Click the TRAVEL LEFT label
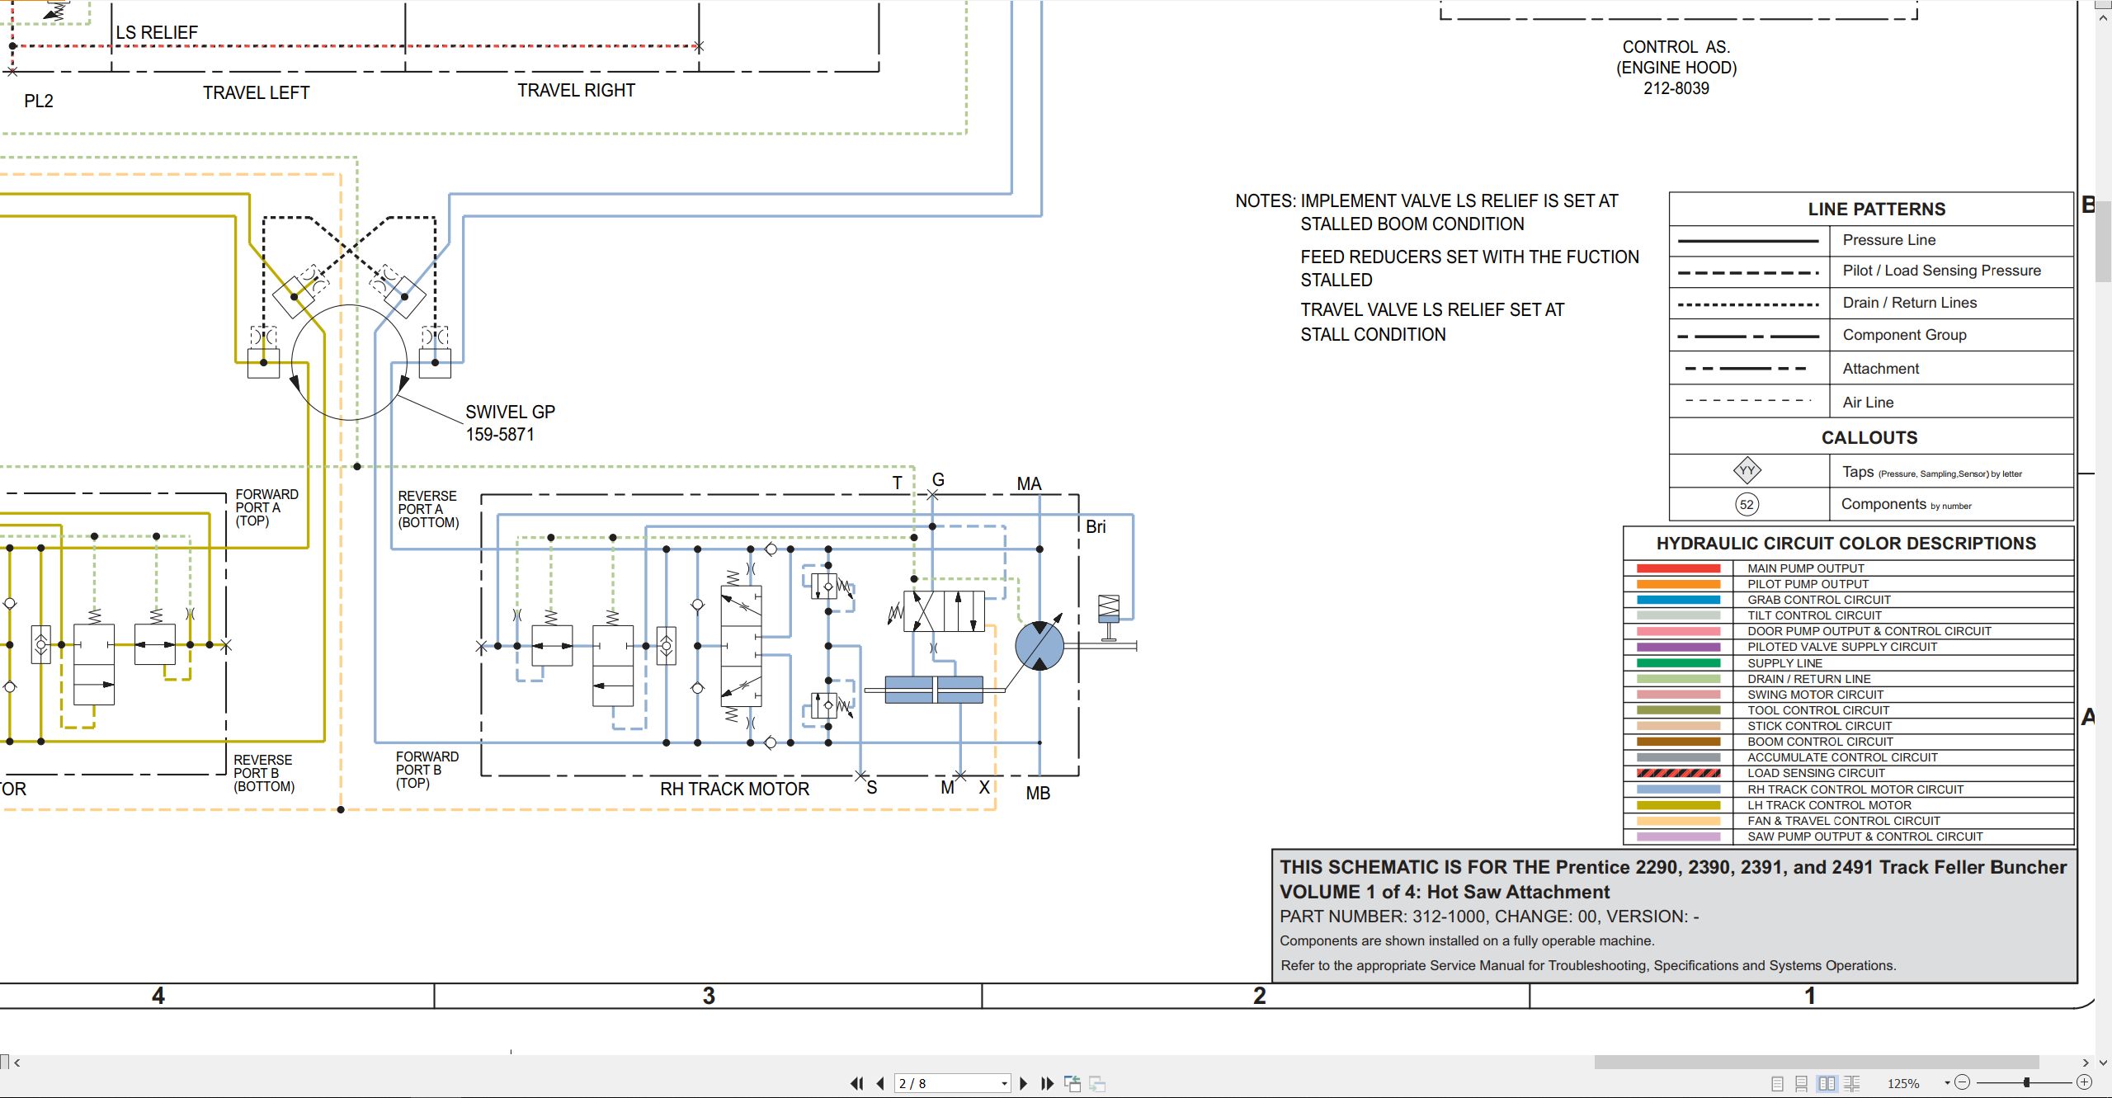This screenshot has height=1098, width=2112. 257,92
